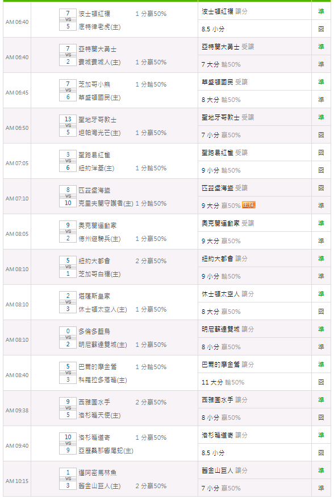Click 1 分輸50% beside 巴爾的摩金鶯
334x499 pixels.
[x=151, y=367]
